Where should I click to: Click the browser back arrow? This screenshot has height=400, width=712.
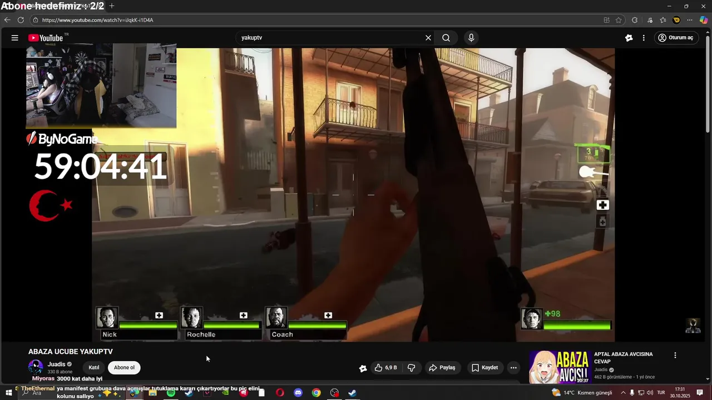(x=7, y=20)
